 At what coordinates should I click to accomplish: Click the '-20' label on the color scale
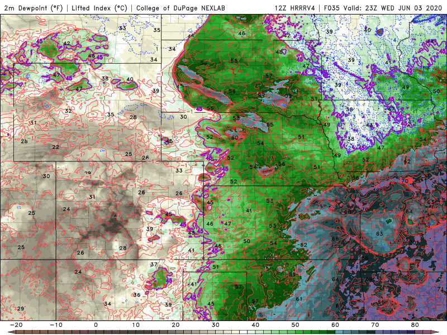(16, 325)
